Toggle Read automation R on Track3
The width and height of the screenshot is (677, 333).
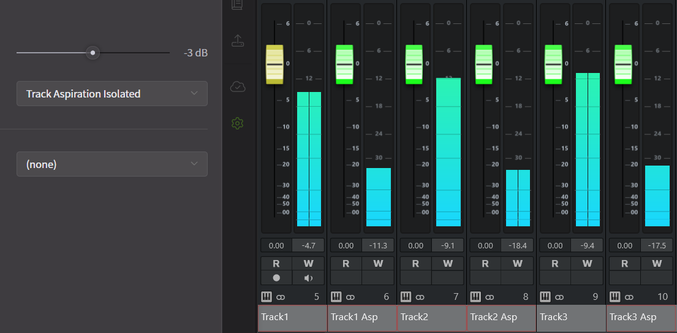click(555, 264)
